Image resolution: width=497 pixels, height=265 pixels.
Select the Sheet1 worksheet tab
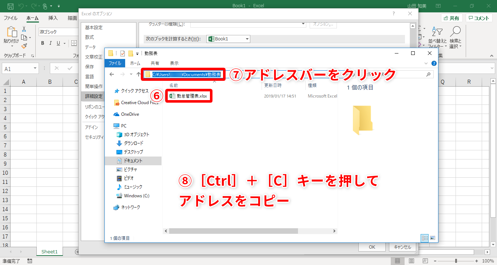49,252
